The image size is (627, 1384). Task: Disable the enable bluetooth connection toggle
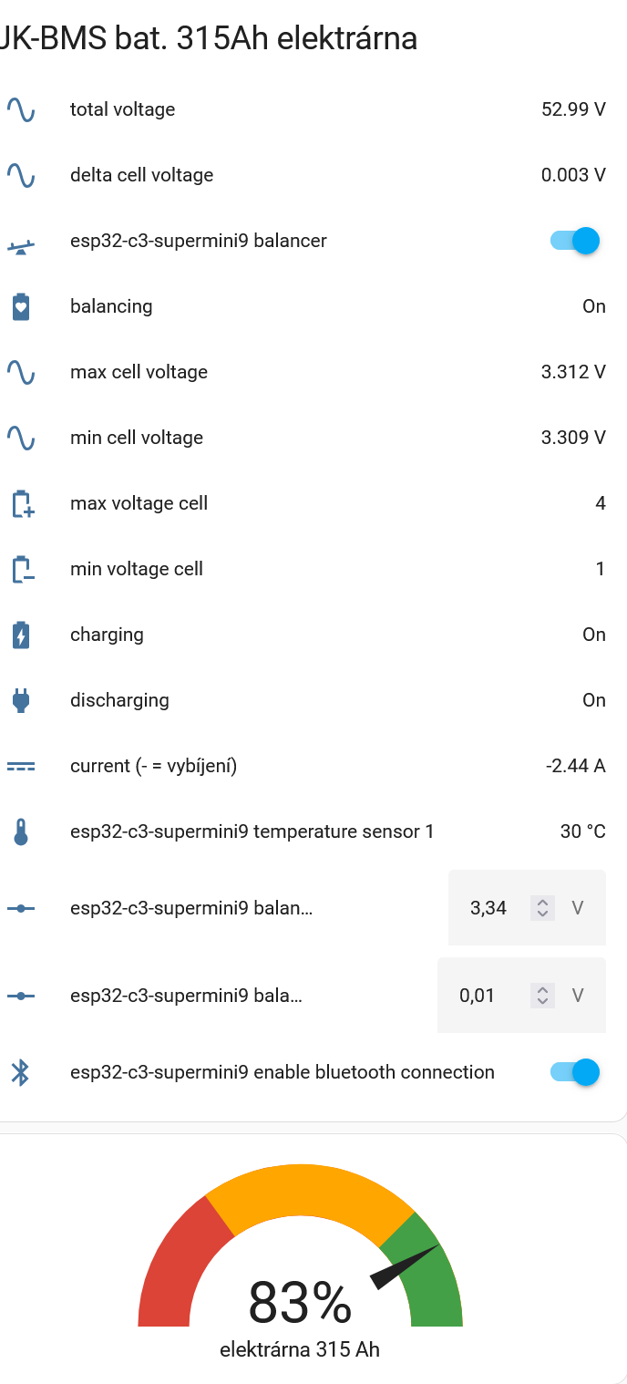coord(575,1072)
